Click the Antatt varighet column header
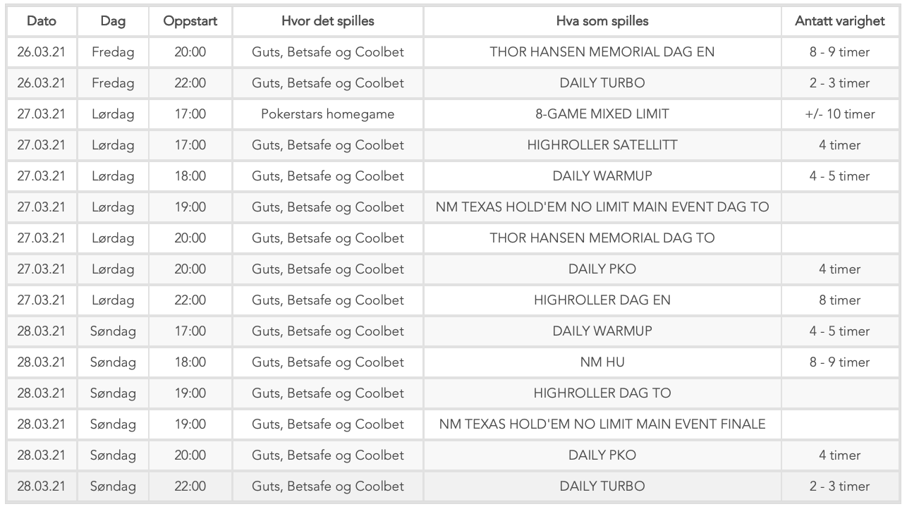This screenshot has height=509, width=907. click(839, 21)
